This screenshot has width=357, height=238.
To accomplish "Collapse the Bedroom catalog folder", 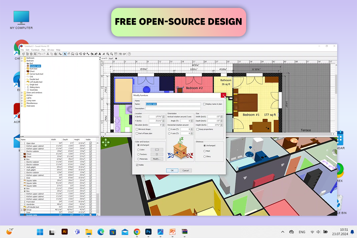I will point(22,61).
